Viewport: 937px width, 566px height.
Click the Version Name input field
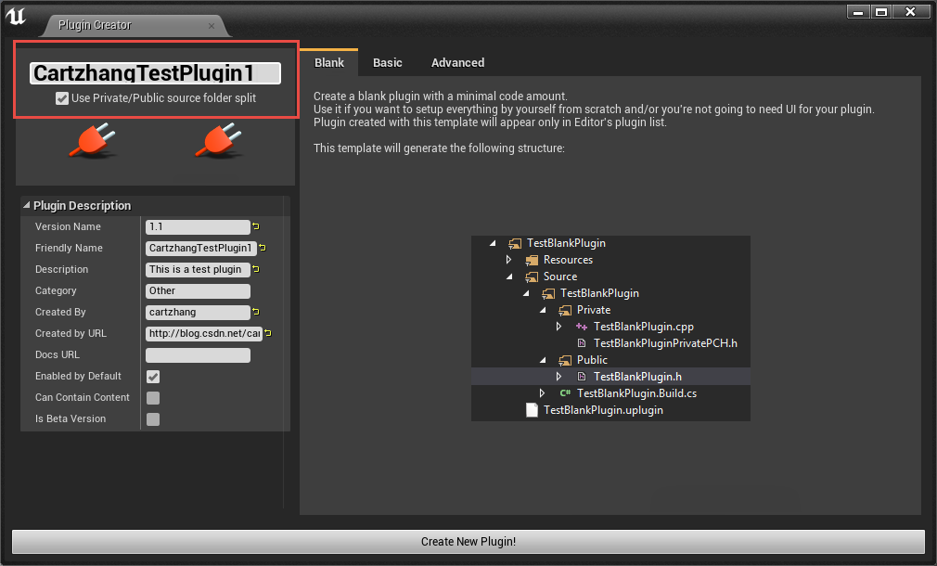[x=198, y=227]
